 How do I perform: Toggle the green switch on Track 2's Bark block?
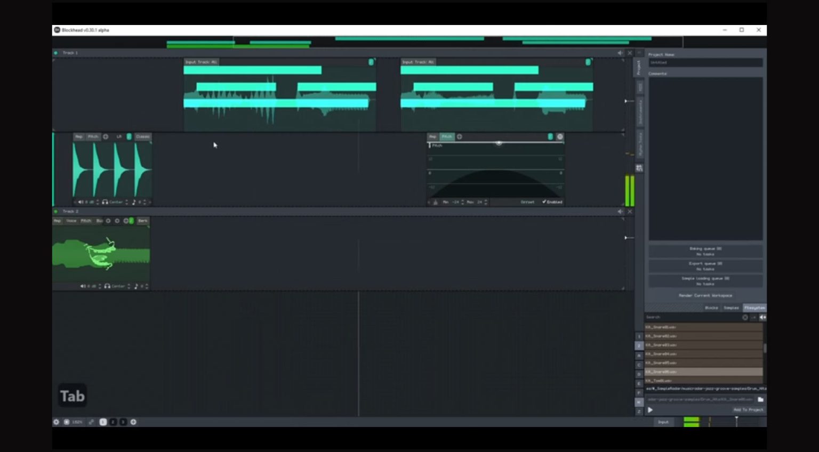[x=131, y=221]
